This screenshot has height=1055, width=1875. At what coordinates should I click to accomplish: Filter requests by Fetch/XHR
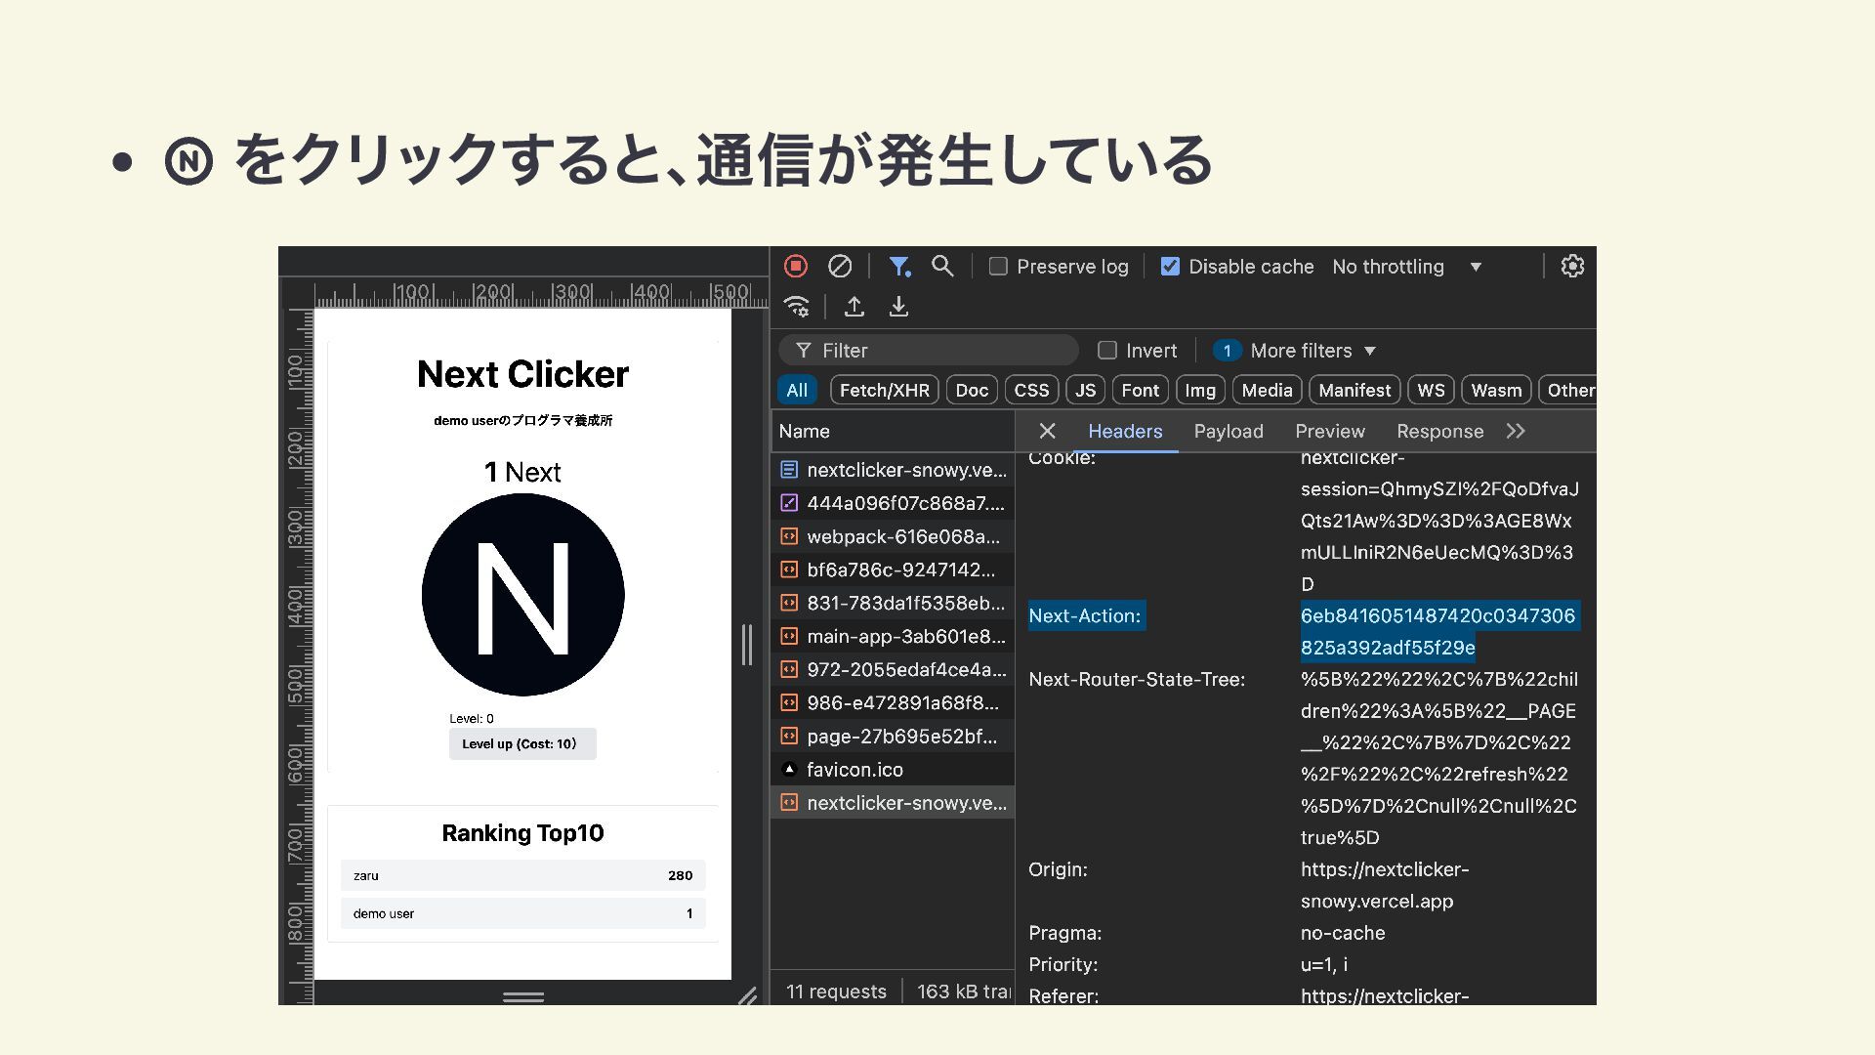coord(884,390)
